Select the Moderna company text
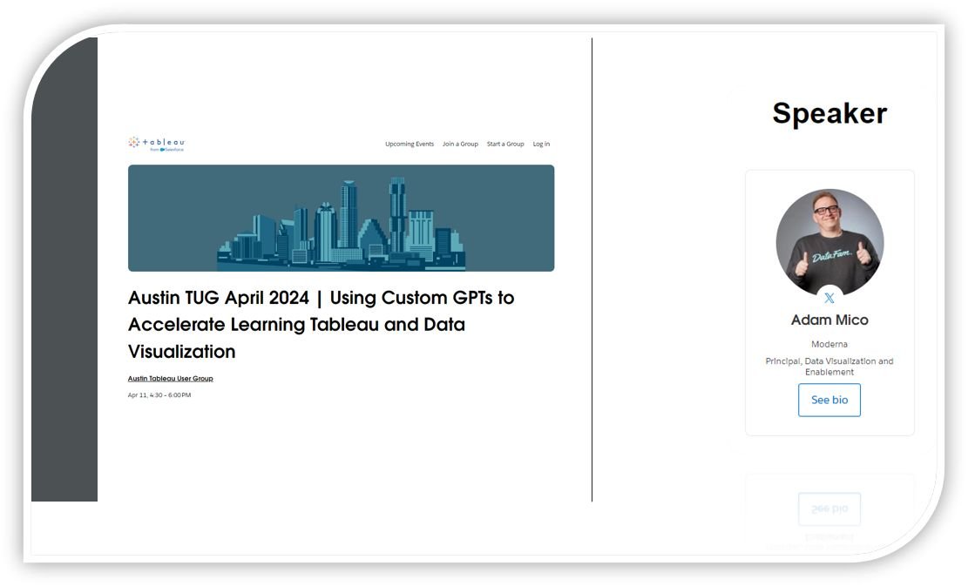968x586 pixels. (x=829, y=344)
